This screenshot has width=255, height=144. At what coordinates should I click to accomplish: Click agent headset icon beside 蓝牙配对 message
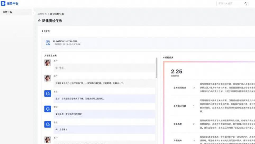48,124
